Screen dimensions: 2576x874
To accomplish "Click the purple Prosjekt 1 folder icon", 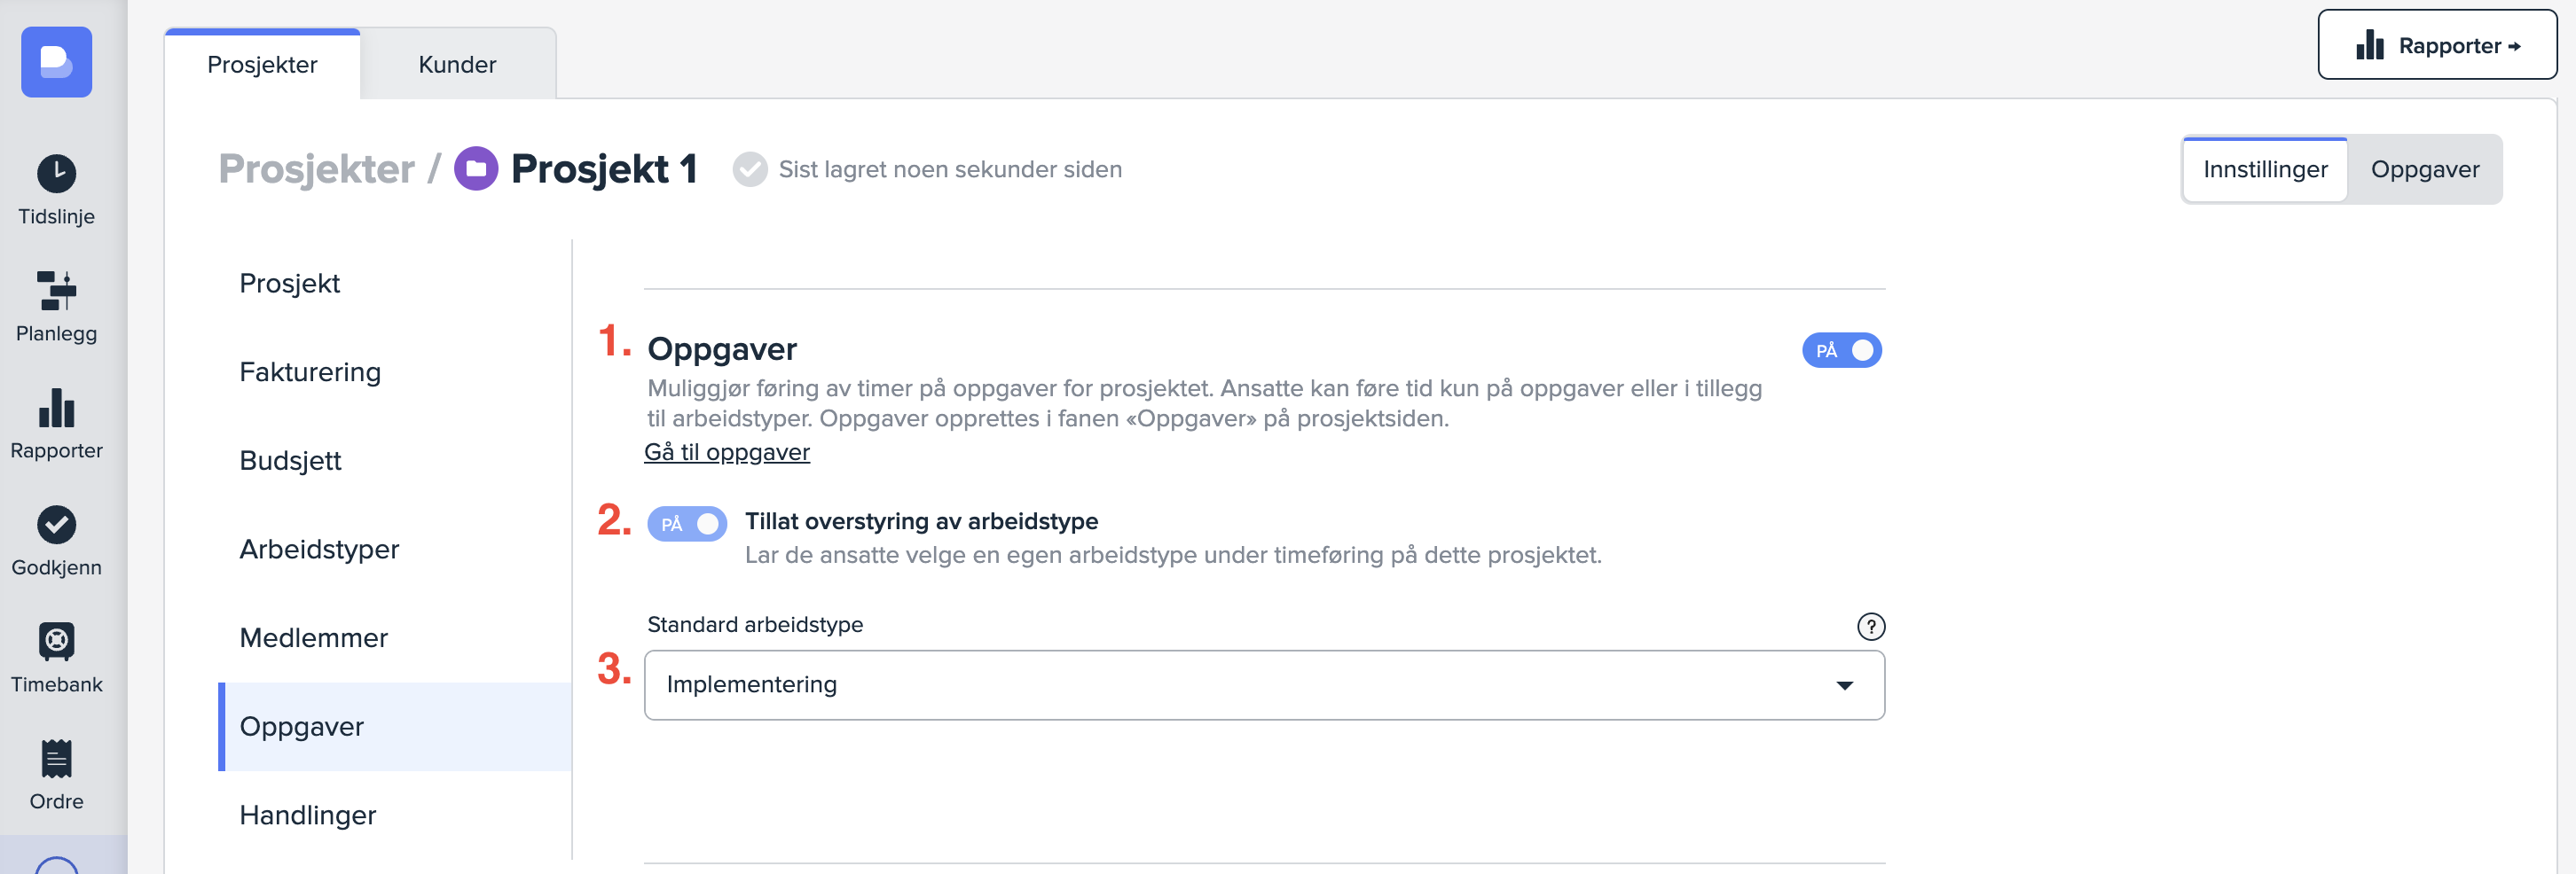I will pos(476,168).
